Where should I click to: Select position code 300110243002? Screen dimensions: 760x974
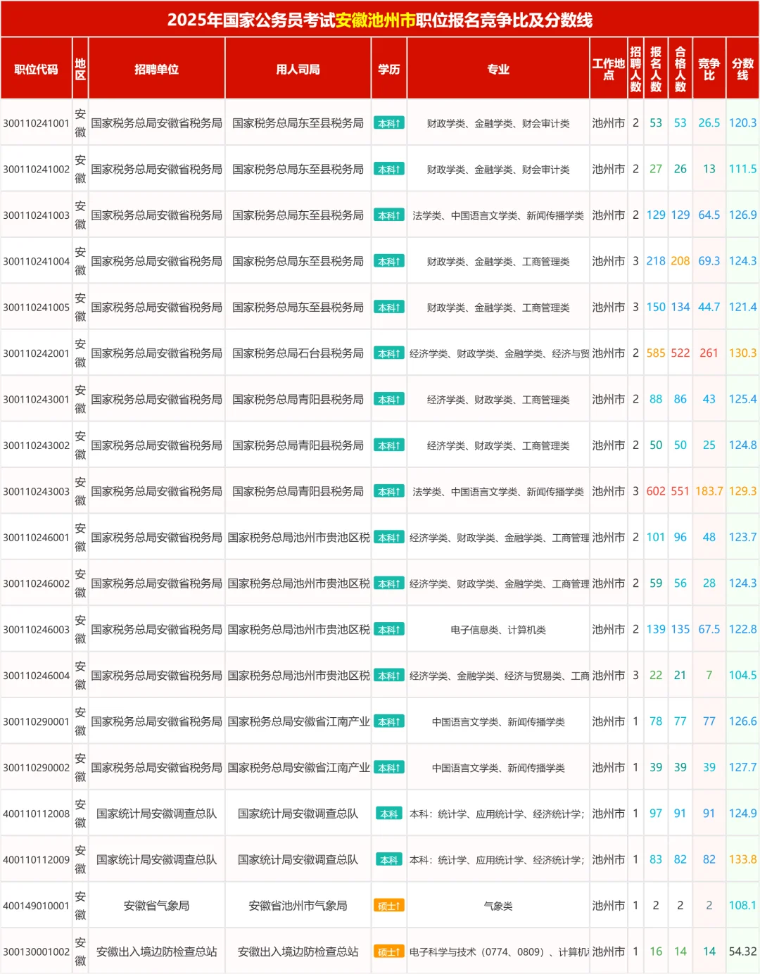click(36, 445)
